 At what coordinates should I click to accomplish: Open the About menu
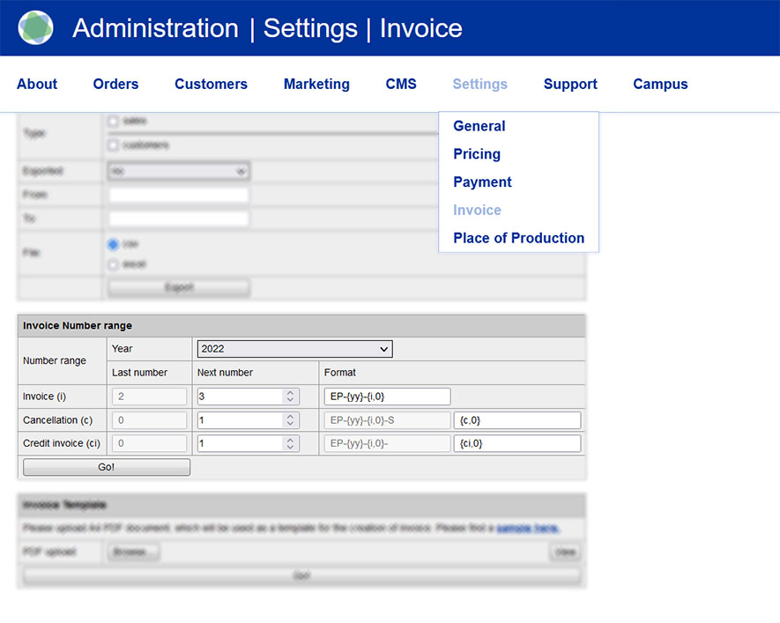coord(37,85)
